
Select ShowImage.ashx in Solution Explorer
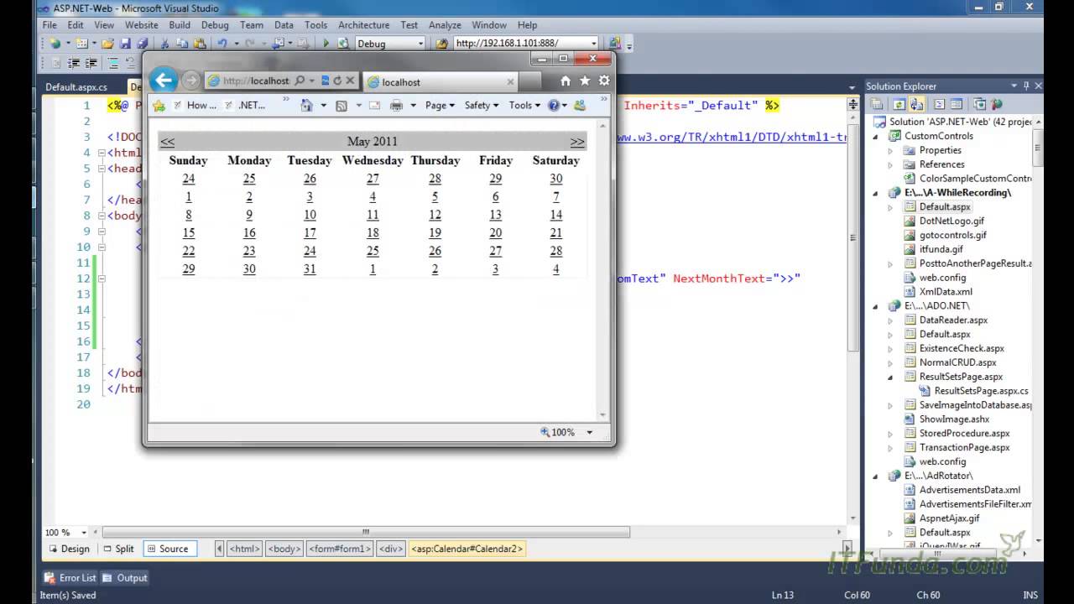click(954, 419)
